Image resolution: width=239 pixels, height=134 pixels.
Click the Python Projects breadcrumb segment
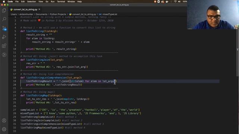[x=58, y=14]
